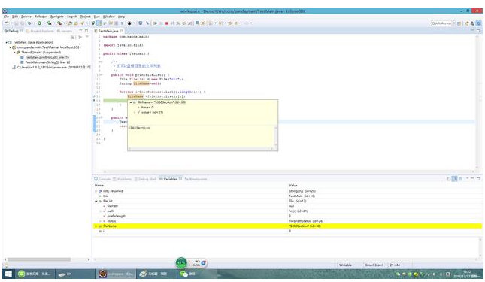Switch to the Debug perspective icon at top right
Image resolution: width=485 pixels, height=282 pixels.
[479, 23]
